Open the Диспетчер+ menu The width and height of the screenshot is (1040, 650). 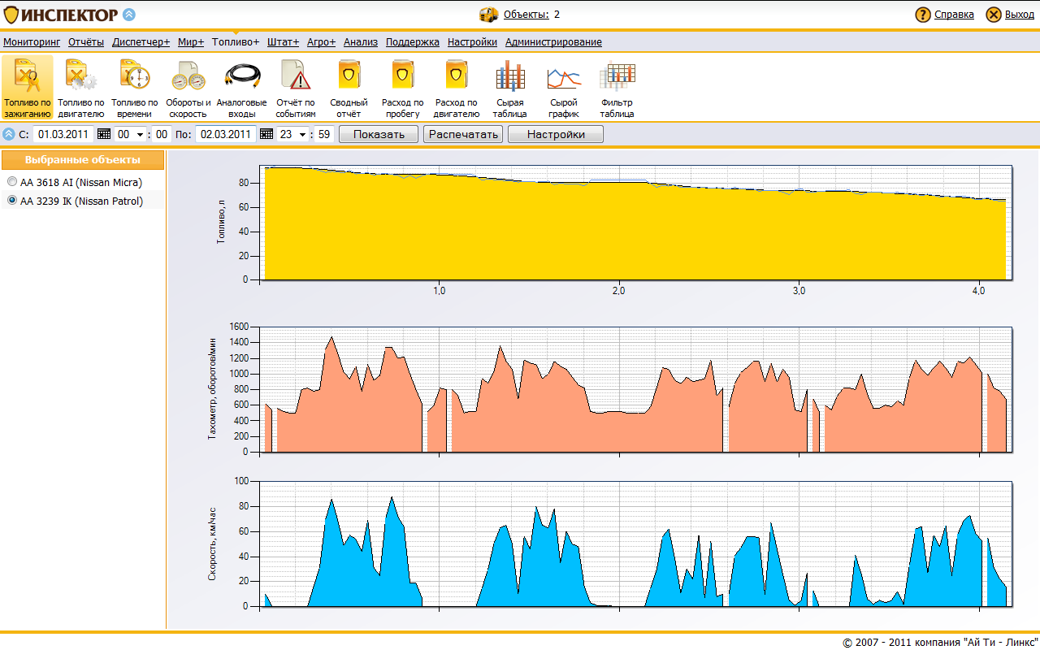(x=141, y=42)
